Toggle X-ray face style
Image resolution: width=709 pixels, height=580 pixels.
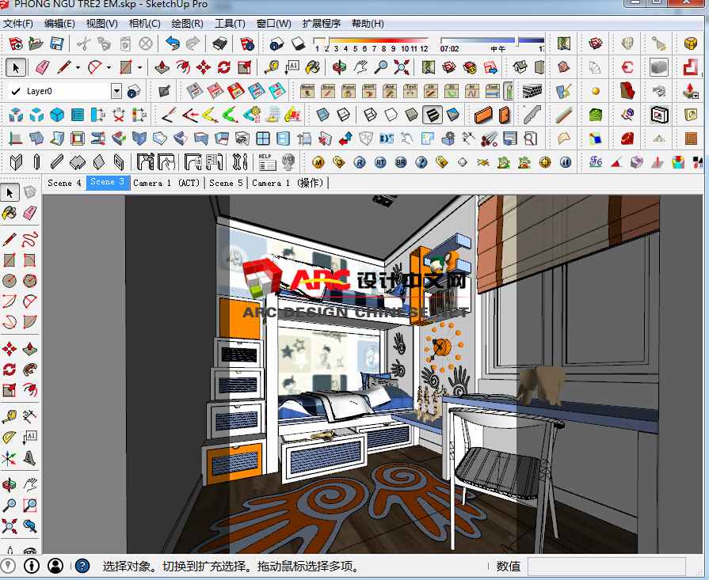click(x=322, y=115)
